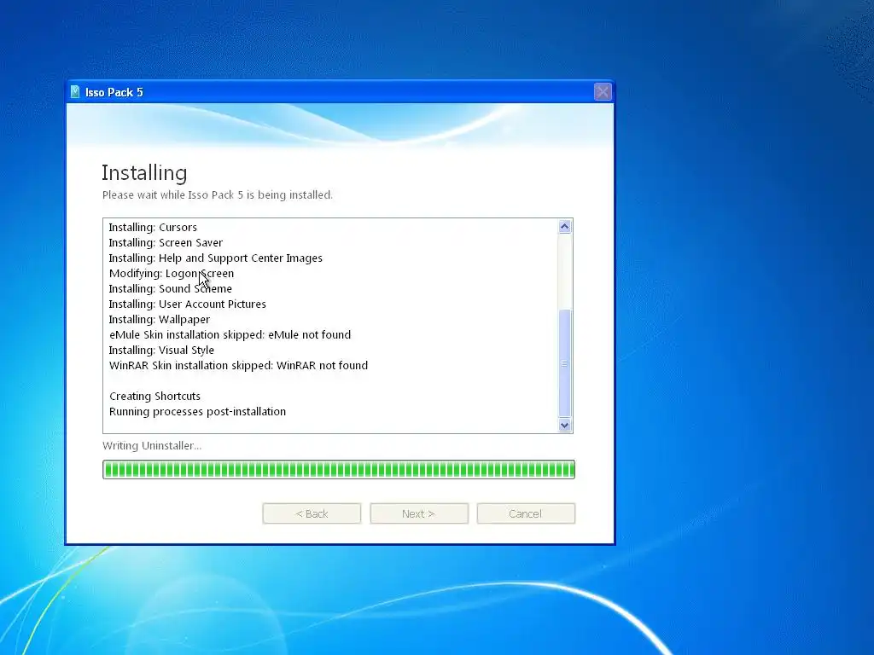
Task: Select the 'eMule Skin installation skipped' line
Action: pyautogui.click(x=230, y=334)
